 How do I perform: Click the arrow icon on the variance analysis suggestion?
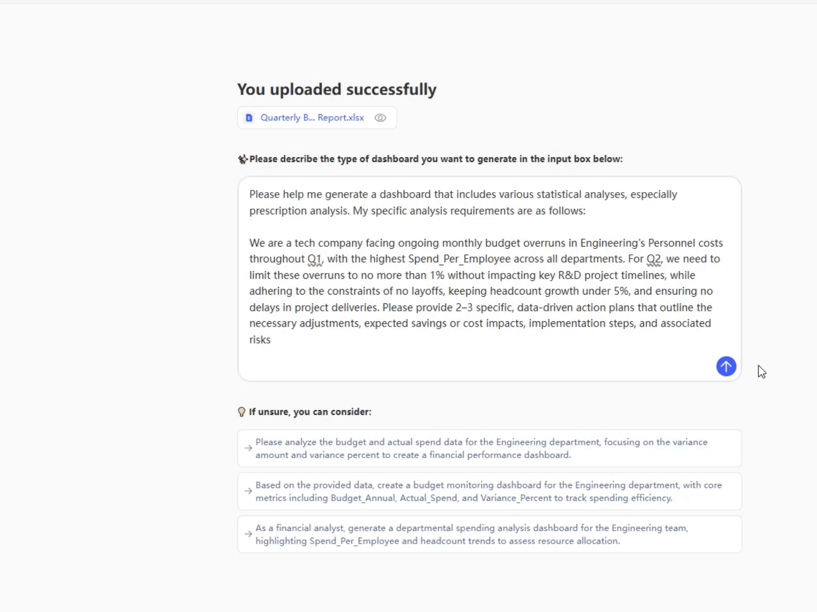[x=248, y=448]
